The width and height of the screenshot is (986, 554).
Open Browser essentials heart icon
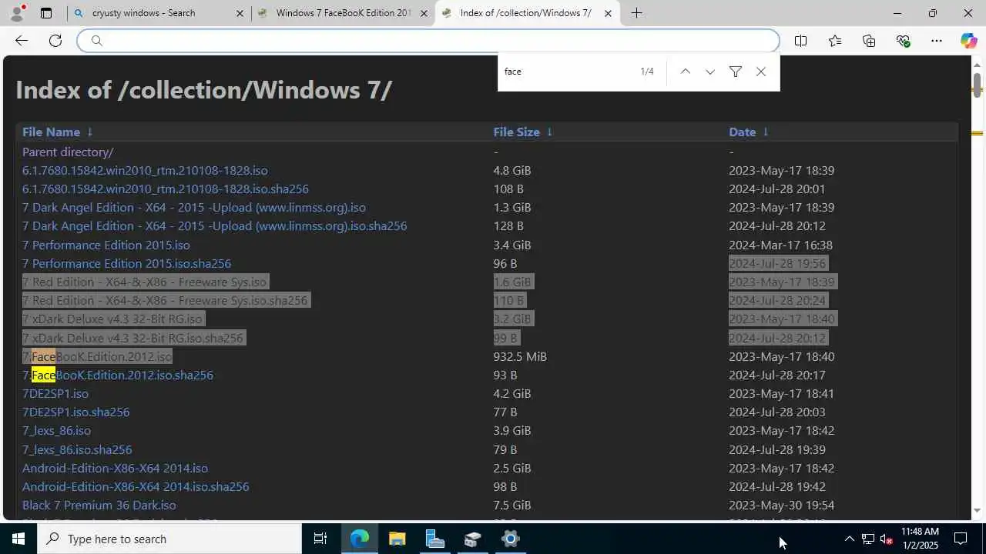(x=903, y=41)
